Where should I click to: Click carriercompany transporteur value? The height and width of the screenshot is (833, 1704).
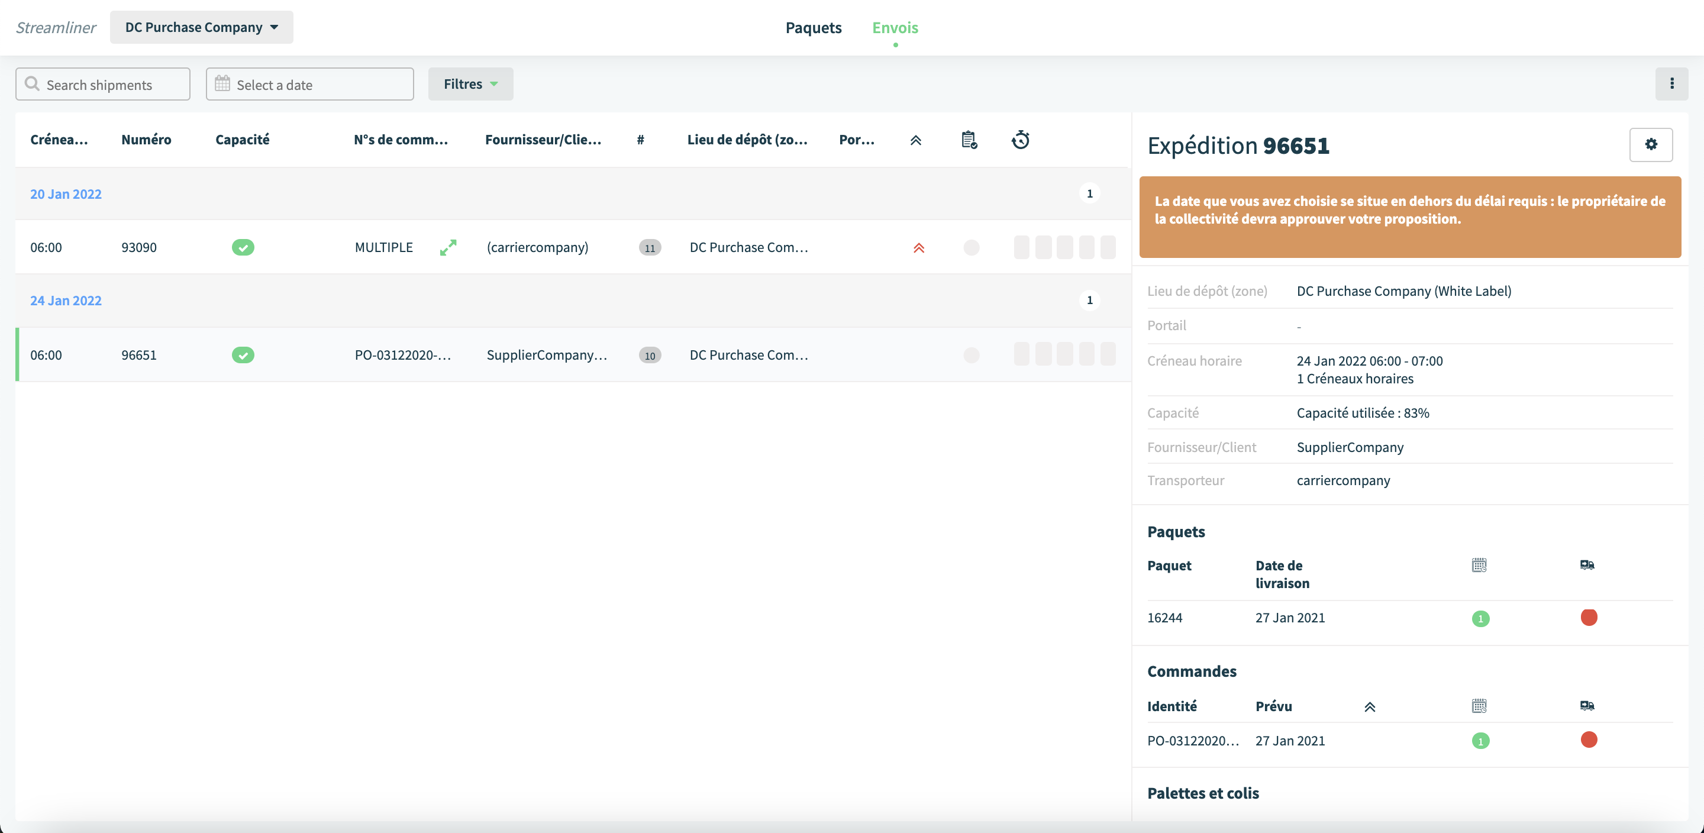pos(1343,480)
